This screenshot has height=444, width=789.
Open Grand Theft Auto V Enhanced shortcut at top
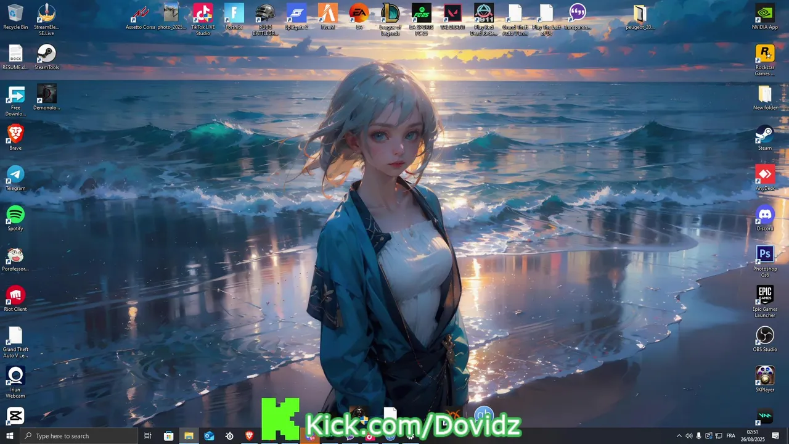515,19
